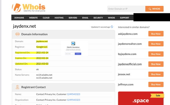Click the Domain Information section title
The width and height of the screenshot is (170, 105).
click(34, 34)
